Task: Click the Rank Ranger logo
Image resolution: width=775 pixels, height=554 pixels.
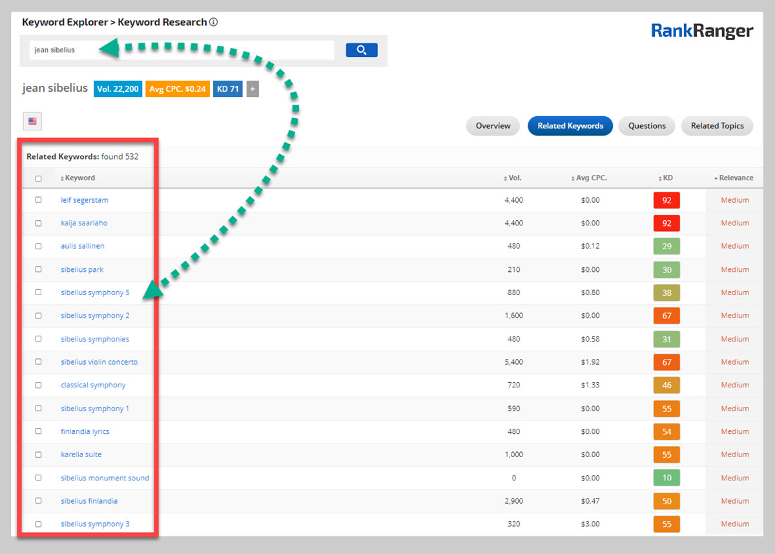Action: [x=702, y=31]
